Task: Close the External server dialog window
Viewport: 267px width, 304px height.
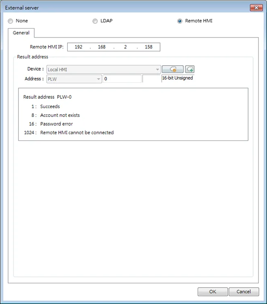Action: (x=256, y=8)
